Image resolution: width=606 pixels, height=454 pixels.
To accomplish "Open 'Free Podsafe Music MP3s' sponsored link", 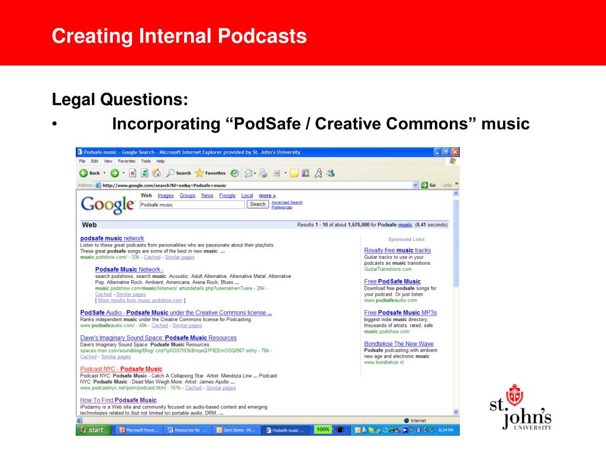I will point(401,313).
